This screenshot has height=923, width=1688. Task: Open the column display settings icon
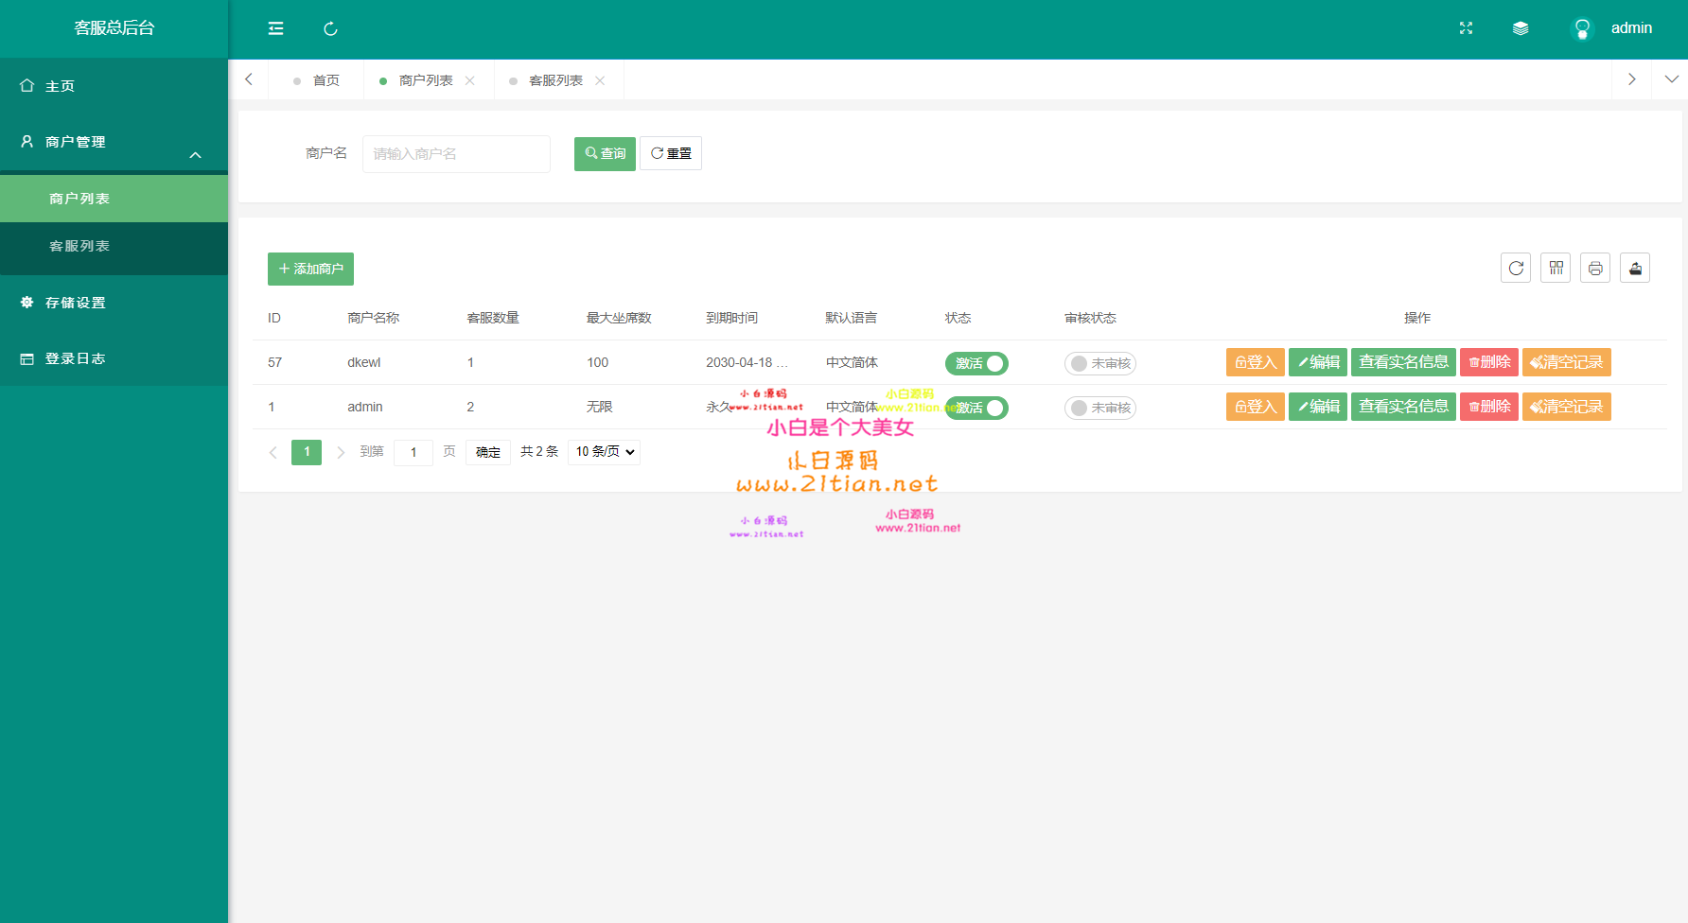click(x=1556, y=268)
